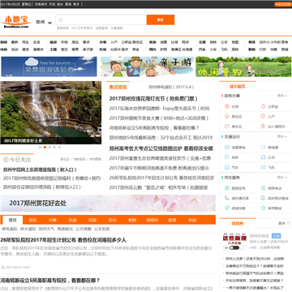The width and height of the screenshot is (292, 292).
Task: Click 郑州天气 sub-link under tabs
Action: (x=46, y=229)
